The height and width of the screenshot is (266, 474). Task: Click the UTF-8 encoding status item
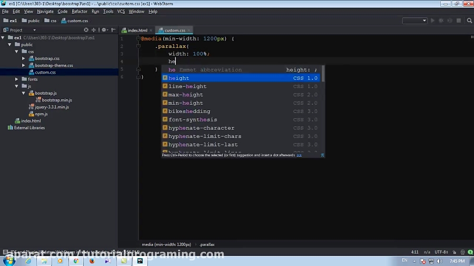point(441,252)
